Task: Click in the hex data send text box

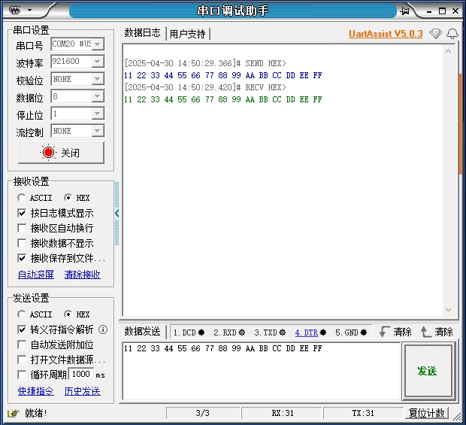Action: point(262,371)
